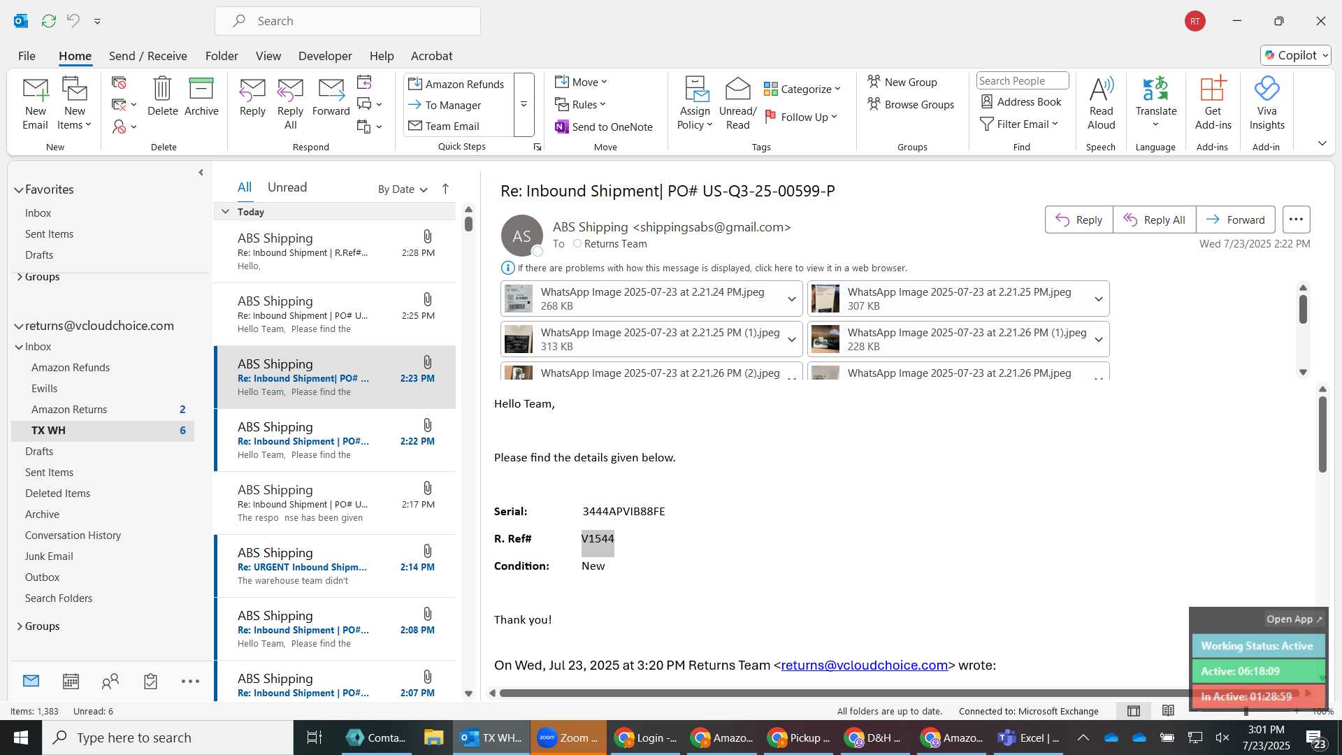
Task: Expand the Quick Steps gallery
Action: pos(524,105)
